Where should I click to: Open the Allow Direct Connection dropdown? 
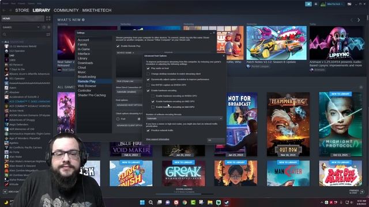tap(129, 92)
